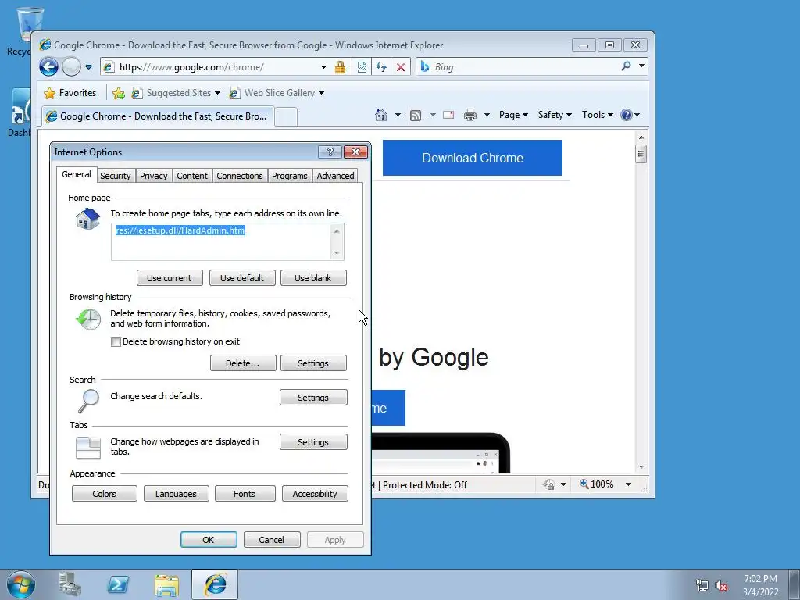The height and width of the screenshot is (600, 800).
Task: Click the Refresh icon in IE
Action: [381, 67]
